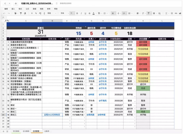
Task: Apply italic formatting with I icon
Action: coord(81,13)
